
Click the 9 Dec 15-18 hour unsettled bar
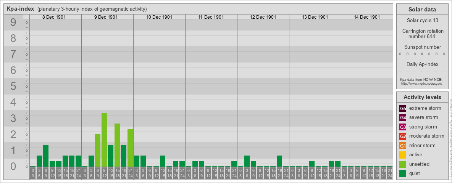click(x=117, y=145)
